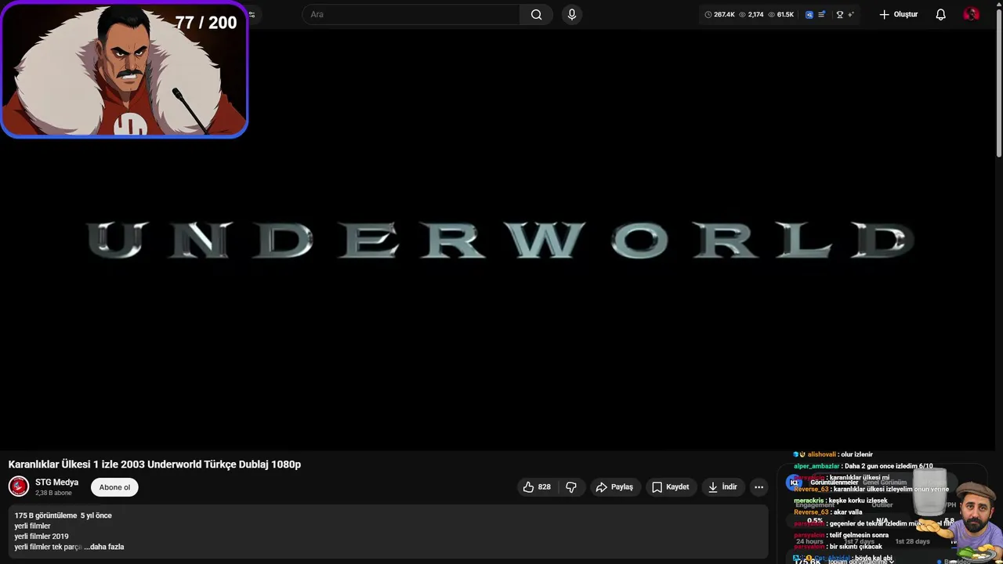1003x564 pixels.
Task: Click the eye stat showing 2,174
Action: point(751,14)
